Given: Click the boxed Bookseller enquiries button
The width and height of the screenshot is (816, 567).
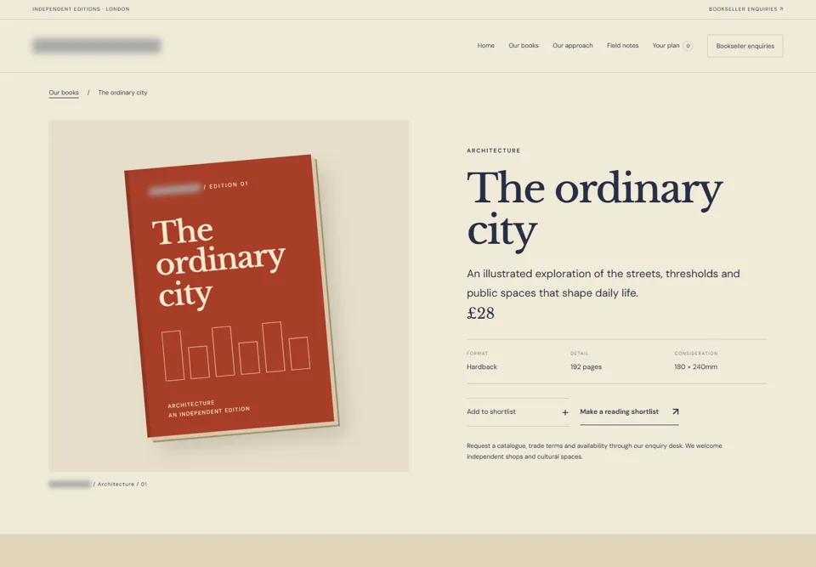Looking at the screenshot, I should [745, 46].
